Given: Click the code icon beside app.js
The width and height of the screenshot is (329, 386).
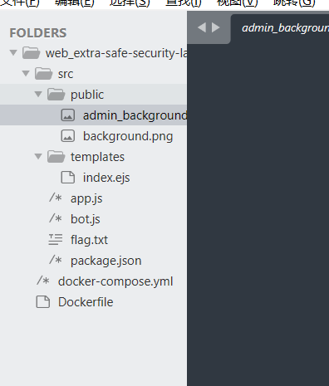Looking at the screenshot, I should point(56,198).
